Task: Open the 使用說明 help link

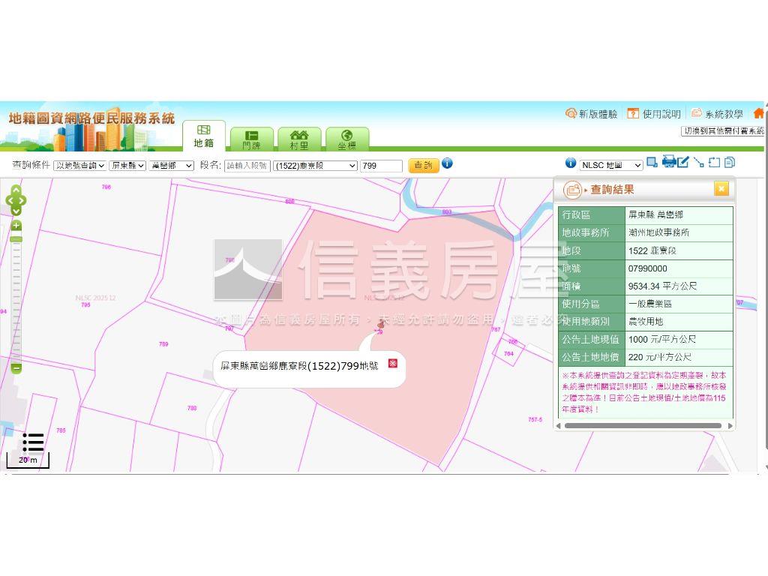Action: point(654,114)
